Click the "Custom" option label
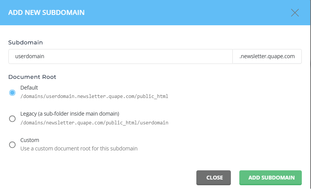Image resolution: width=311 pixels, height=191 pixels. [x=30, y=140]
